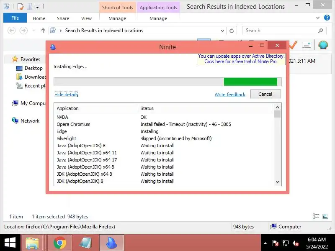Switch to the Home ribbon tab
Image resolution: width=335 pixels, height=251 pixels.
tap(39, 18)
